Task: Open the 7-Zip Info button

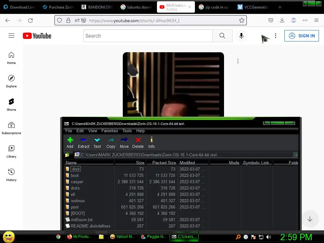Action: [x=152, y=143]
